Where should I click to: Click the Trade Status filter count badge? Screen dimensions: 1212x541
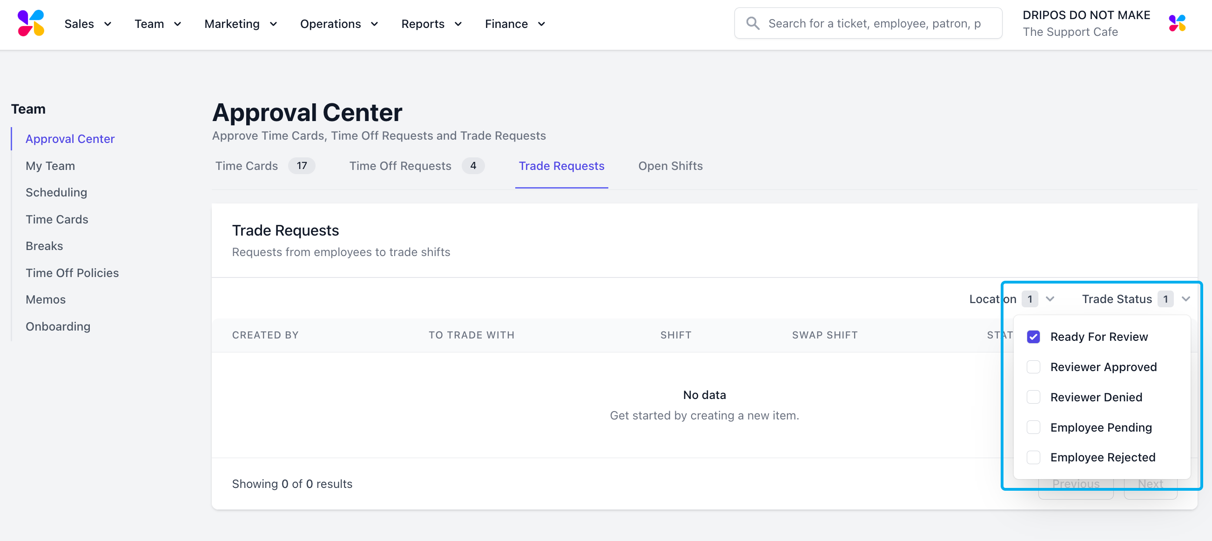pyautogui.click(x=1165, y=299)
